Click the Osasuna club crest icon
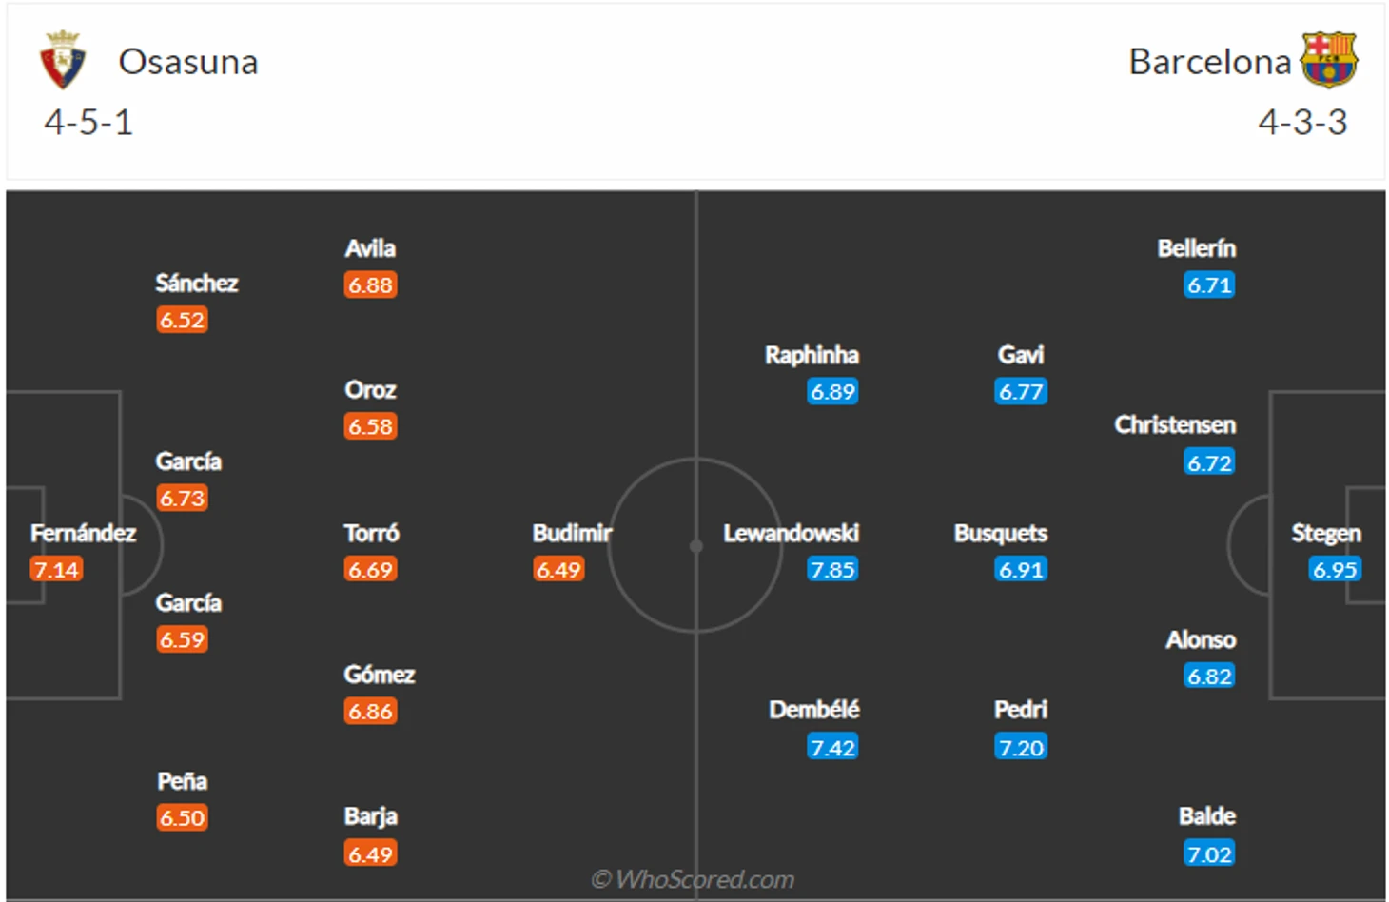 point(63,60)
